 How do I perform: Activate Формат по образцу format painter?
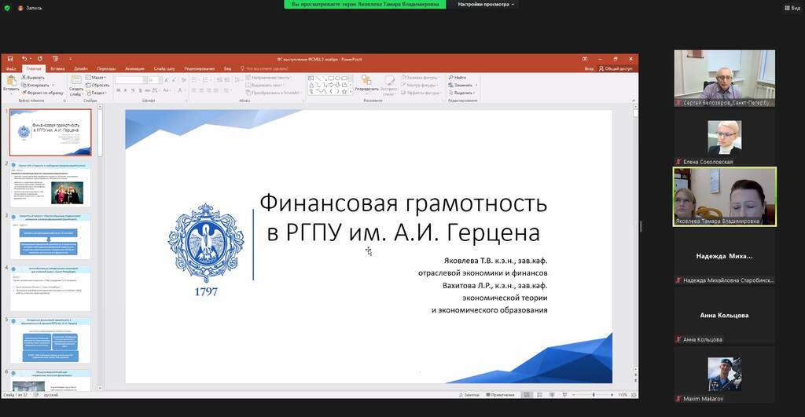point(42,93)
